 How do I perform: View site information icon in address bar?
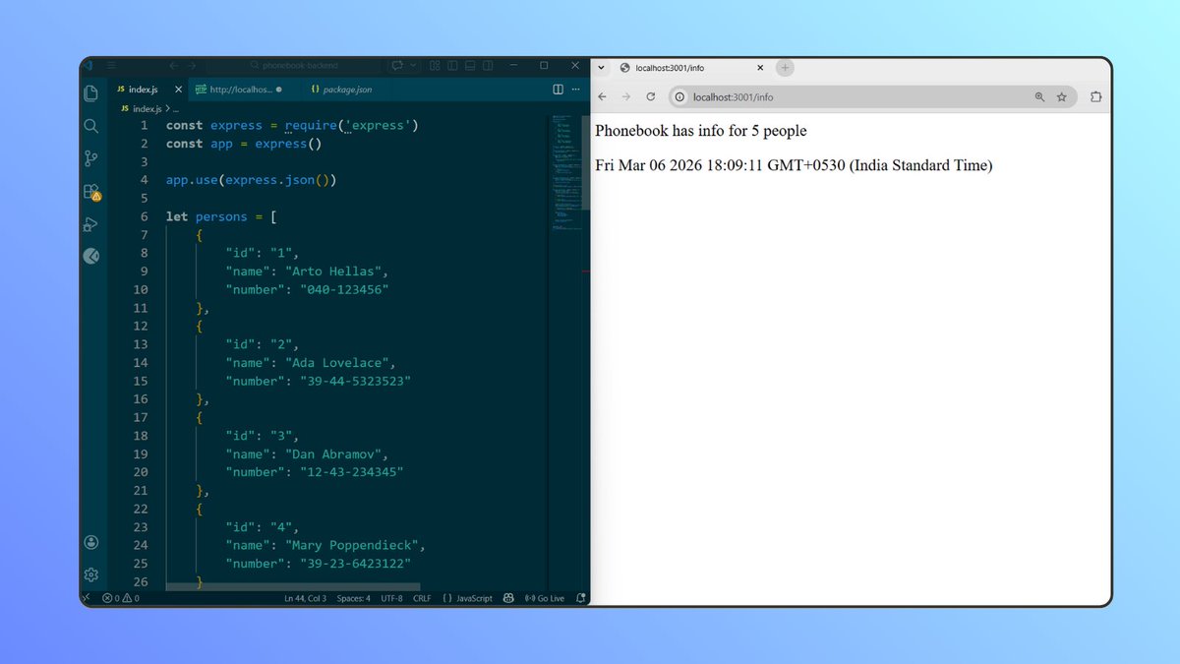pyautogui.click(x=679, y=97)
